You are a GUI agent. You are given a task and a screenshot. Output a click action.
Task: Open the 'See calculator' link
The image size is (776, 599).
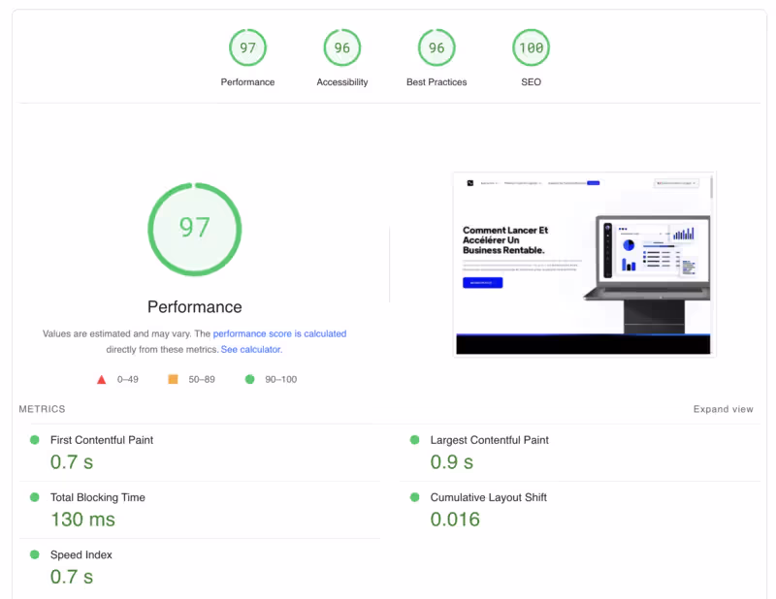[x=251, y=349]
